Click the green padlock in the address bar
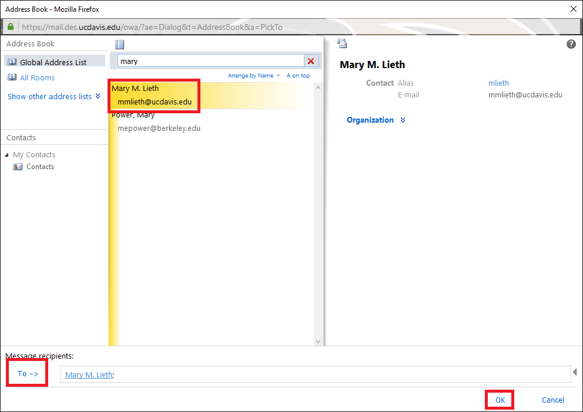 pos(11,27)
